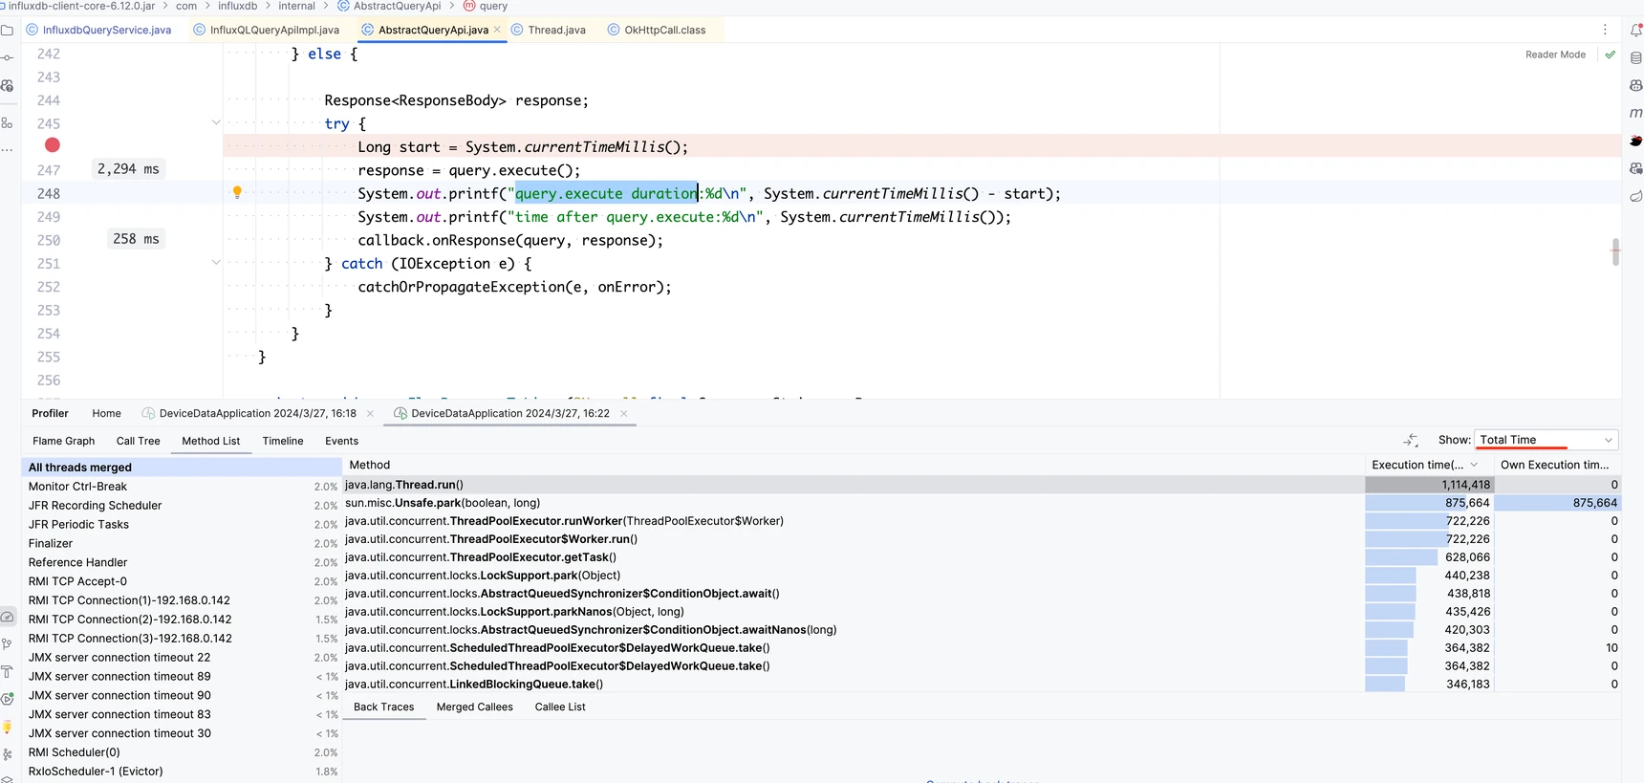
Task: Close the AbstractQueryApi.java tab
Action: (497, 30)
